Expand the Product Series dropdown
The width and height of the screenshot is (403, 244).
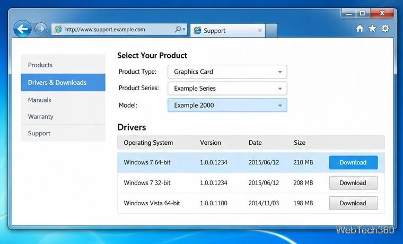click(227, 89)
